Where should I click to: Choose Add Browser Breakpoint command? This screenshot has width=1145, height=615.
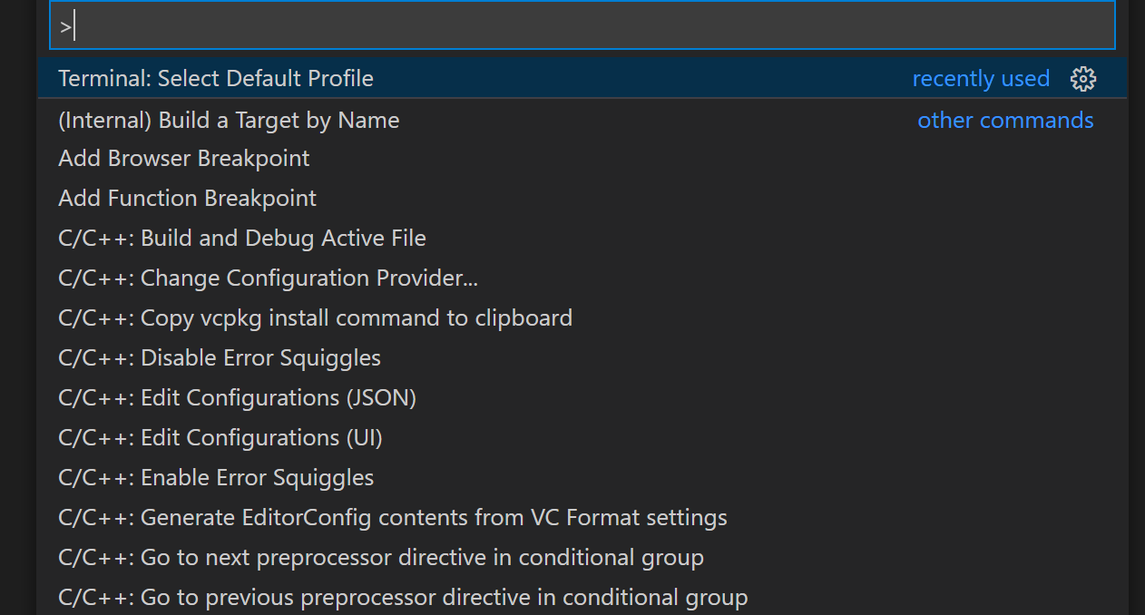184,159
